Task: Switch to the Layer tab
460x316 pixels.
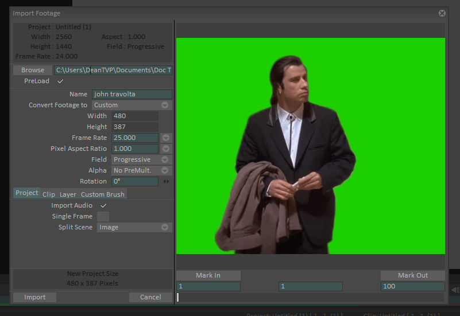Action: point(68,194)
